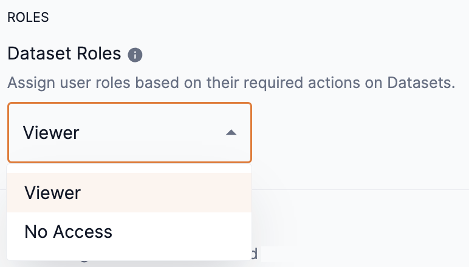Collapse the dropdown using the caret arrow

231,132
